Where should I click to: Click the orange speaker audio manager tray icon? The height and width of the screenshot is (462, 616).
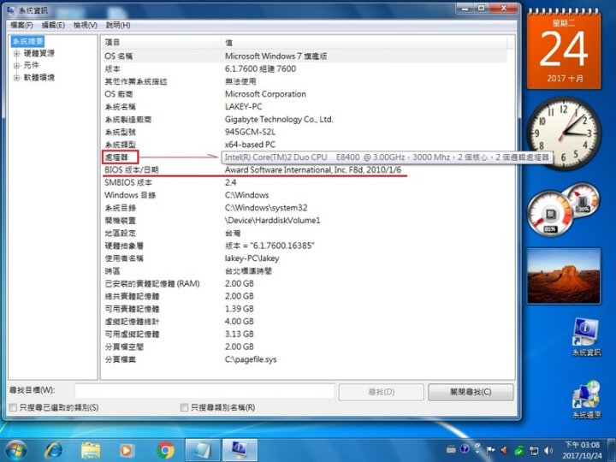tap(504, 450)
